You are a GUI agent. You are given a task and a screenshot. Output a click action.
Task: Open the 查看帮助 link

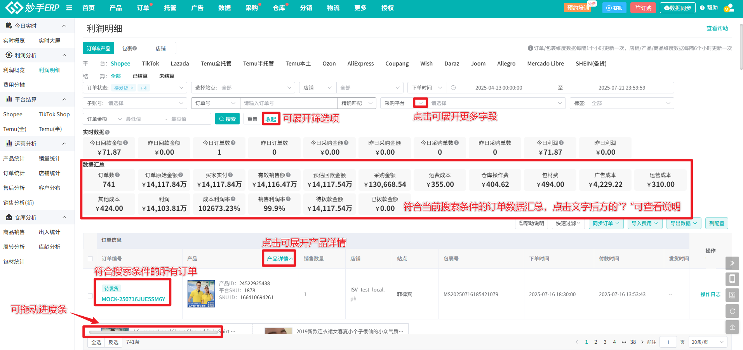tap(717, 28)
